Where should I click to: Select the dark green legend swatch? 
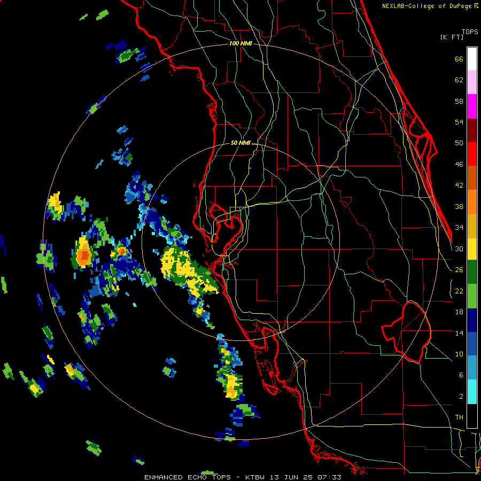pyautogui.click(x=472, y=272)
